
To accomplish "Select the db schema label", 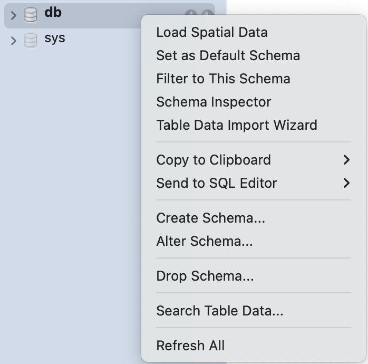I will [53, 13].
